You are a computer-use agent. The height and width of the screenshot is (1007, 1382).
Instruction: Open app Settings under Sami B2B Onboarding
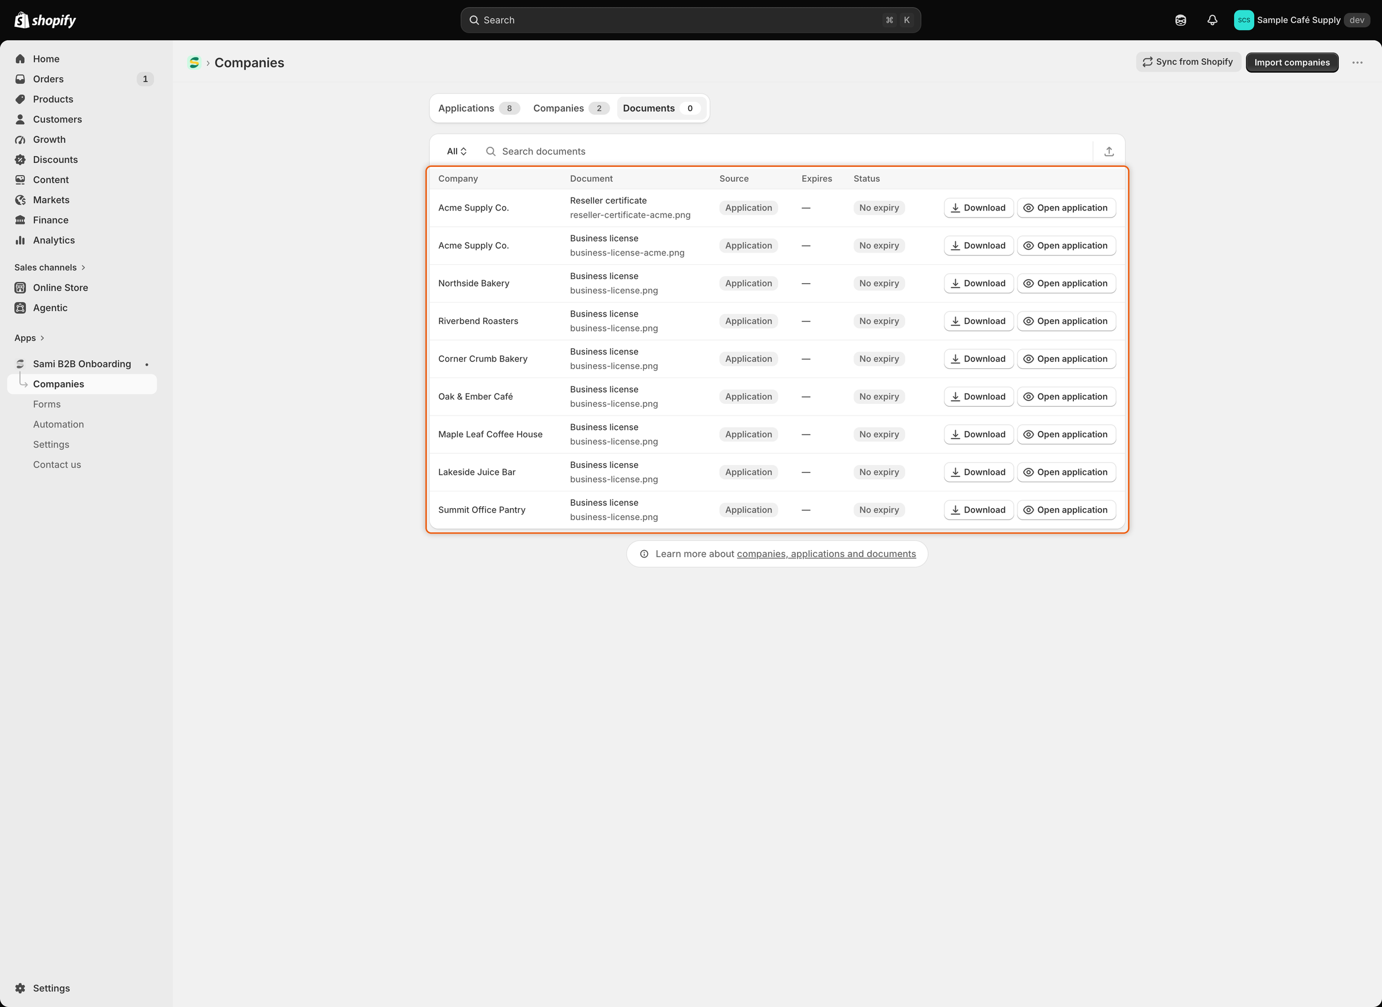click(82, 444)
